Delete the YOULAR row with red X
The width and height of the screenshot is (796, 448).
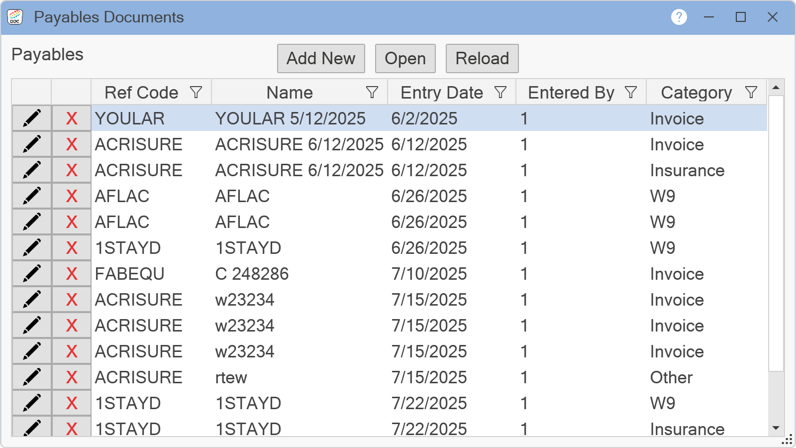click(72, 118)
